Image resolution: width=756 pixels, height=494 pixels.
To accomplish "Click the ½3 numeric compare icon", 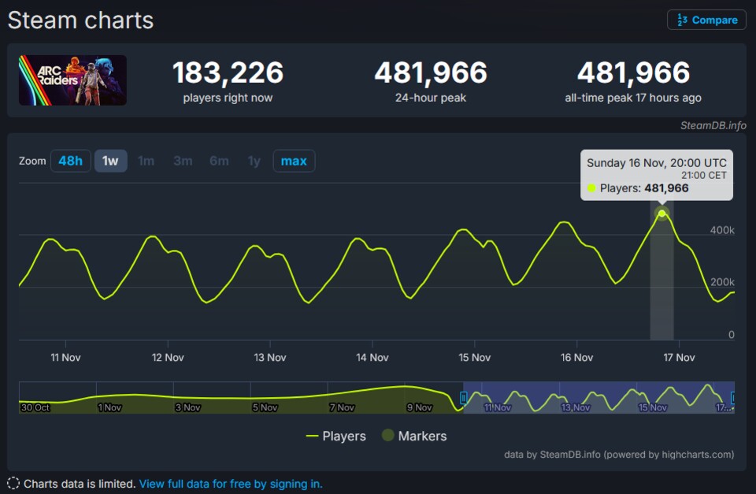I will 684,20.
